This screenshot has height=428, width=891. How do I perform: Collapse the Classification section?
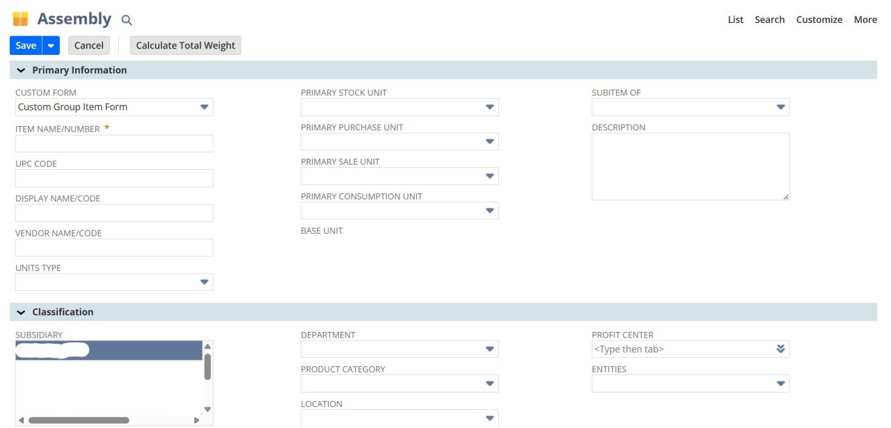(x=22, y=312)
